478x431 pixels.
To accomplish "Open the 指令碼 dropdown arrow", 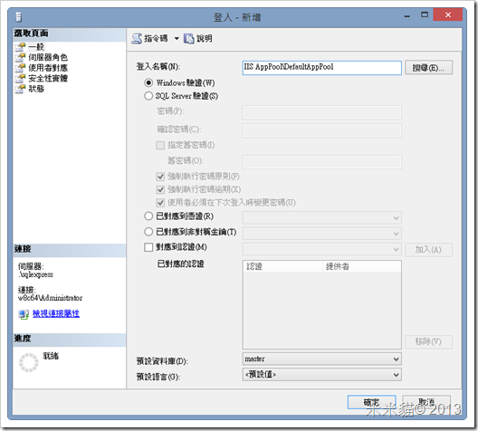I will 177,39.
